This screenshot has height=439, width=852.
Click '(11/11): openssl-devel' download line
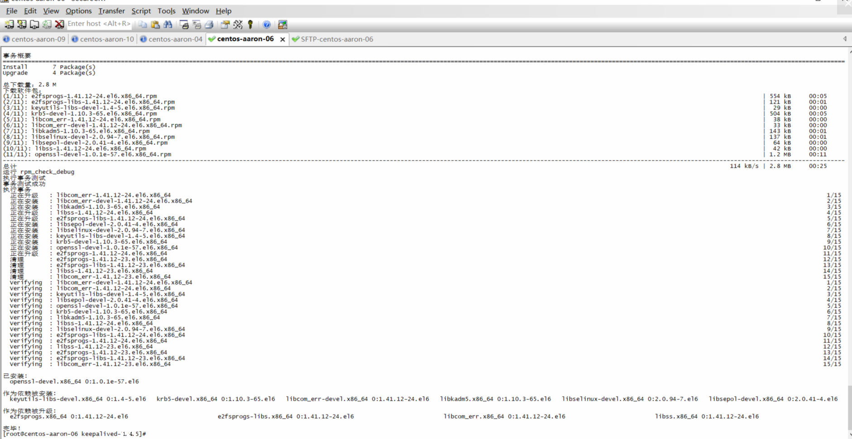coord(87,154)
